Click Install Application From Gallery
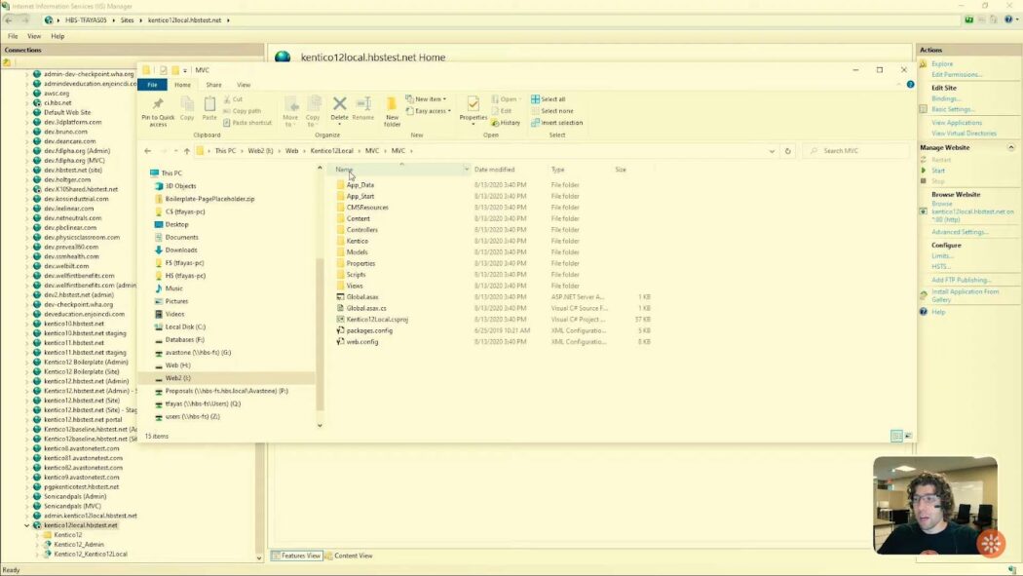Screen dimensions: 1023x576 (965, 295)
